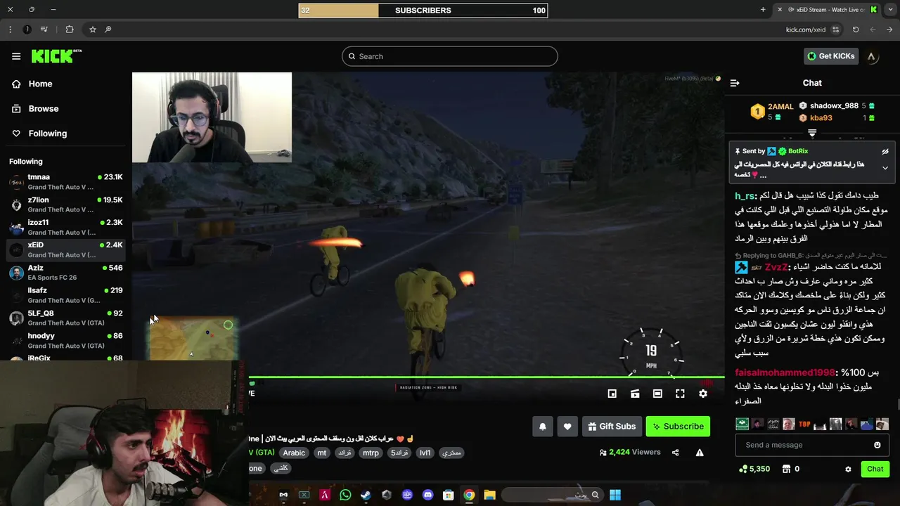Click the mt stream tag
Screen dimensions: 900x506
[x=321, y=453]
